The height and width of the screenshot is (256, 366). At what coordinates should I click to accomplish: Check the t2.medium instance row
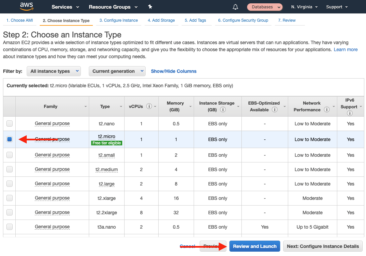[x=9, y=169]
